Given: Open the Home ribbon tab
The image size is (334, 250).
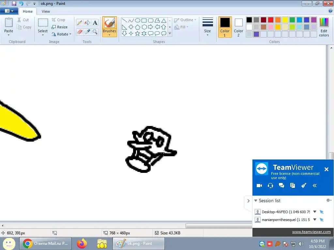Looking at the screenshot, I should coord(28,11).
